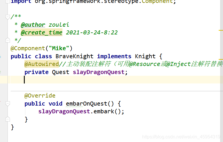Click the embarOnQuest method name

[87, 104]
